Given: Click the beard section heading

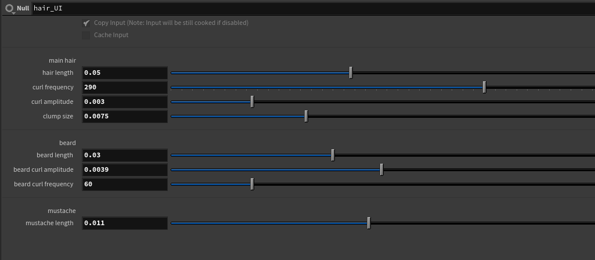Looking at the screenshot, I should 67,143.
